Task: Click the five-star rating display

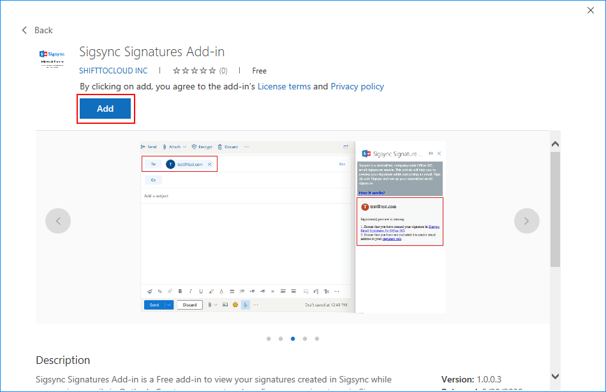Action: (x=195, y=71)
